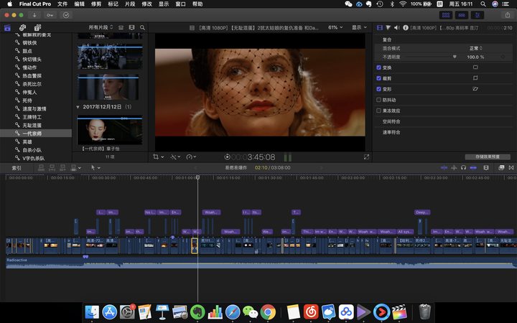
Task: Toggle timeline skimming button
Action: tap(444, 168)
